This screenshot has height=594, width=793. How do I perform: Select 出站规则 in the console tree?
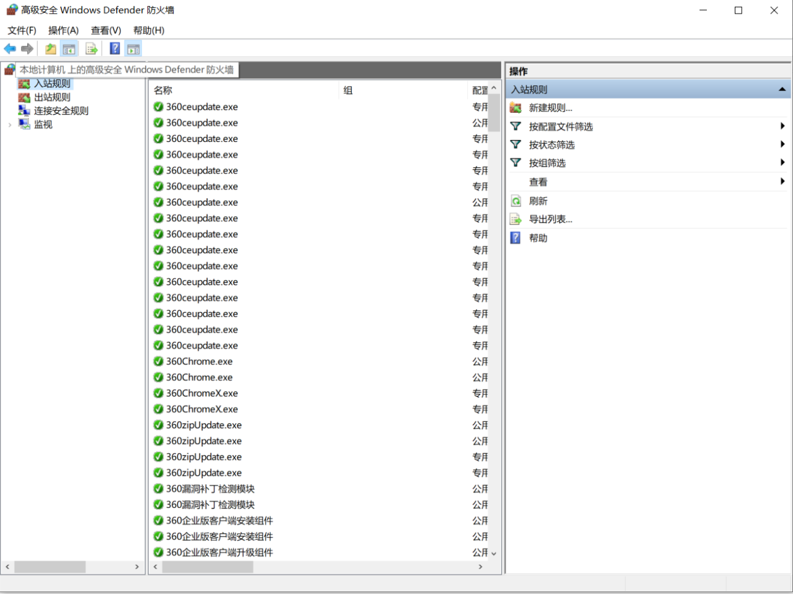[x=52, y=97]
